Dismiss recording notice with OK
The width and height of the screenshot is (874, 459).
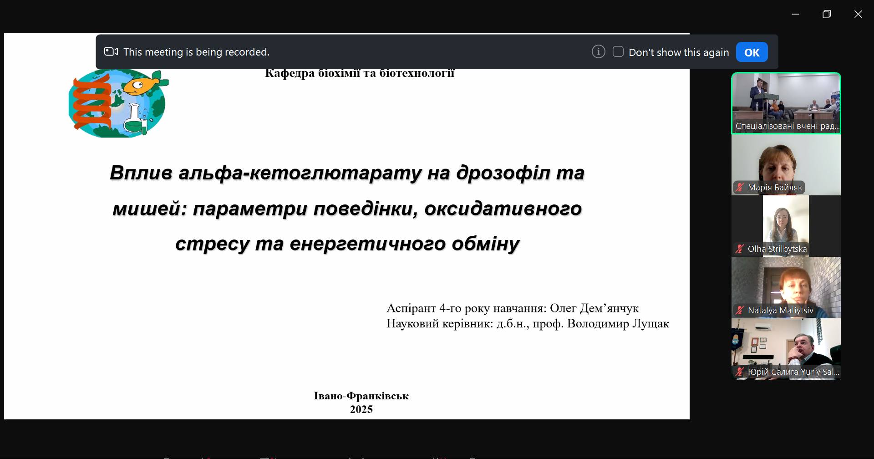pos(752,52)
